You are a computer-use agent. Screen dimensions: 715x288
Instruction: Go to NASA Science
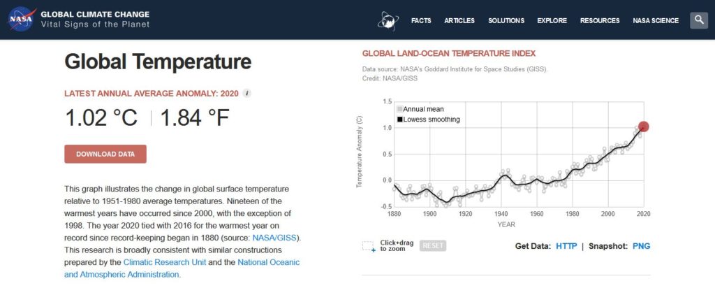pyautogui.click(x=656, y=20)
